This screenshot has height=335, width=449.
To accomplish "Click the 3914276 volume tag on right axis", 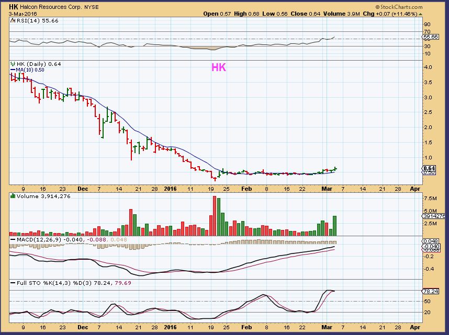I will 434,216.
